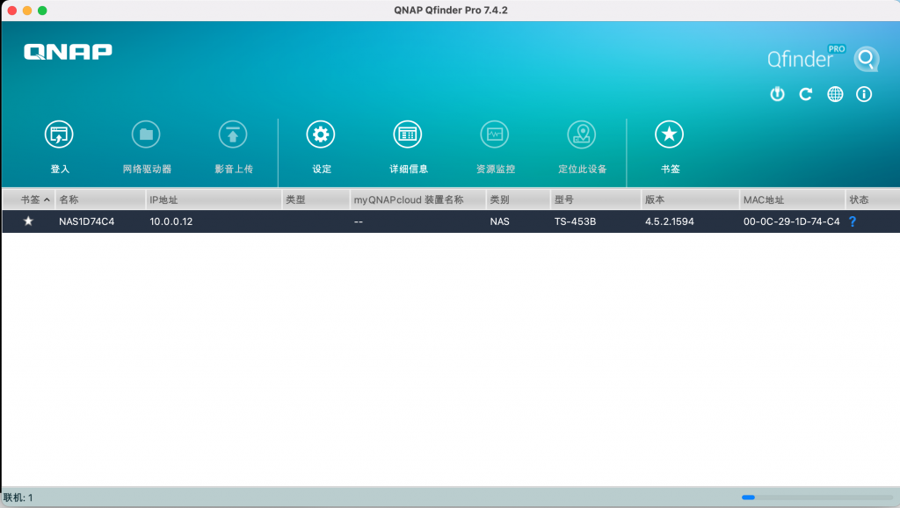
Task: Click firmware version 4.5.2.1594
Action: pos(669,221)
